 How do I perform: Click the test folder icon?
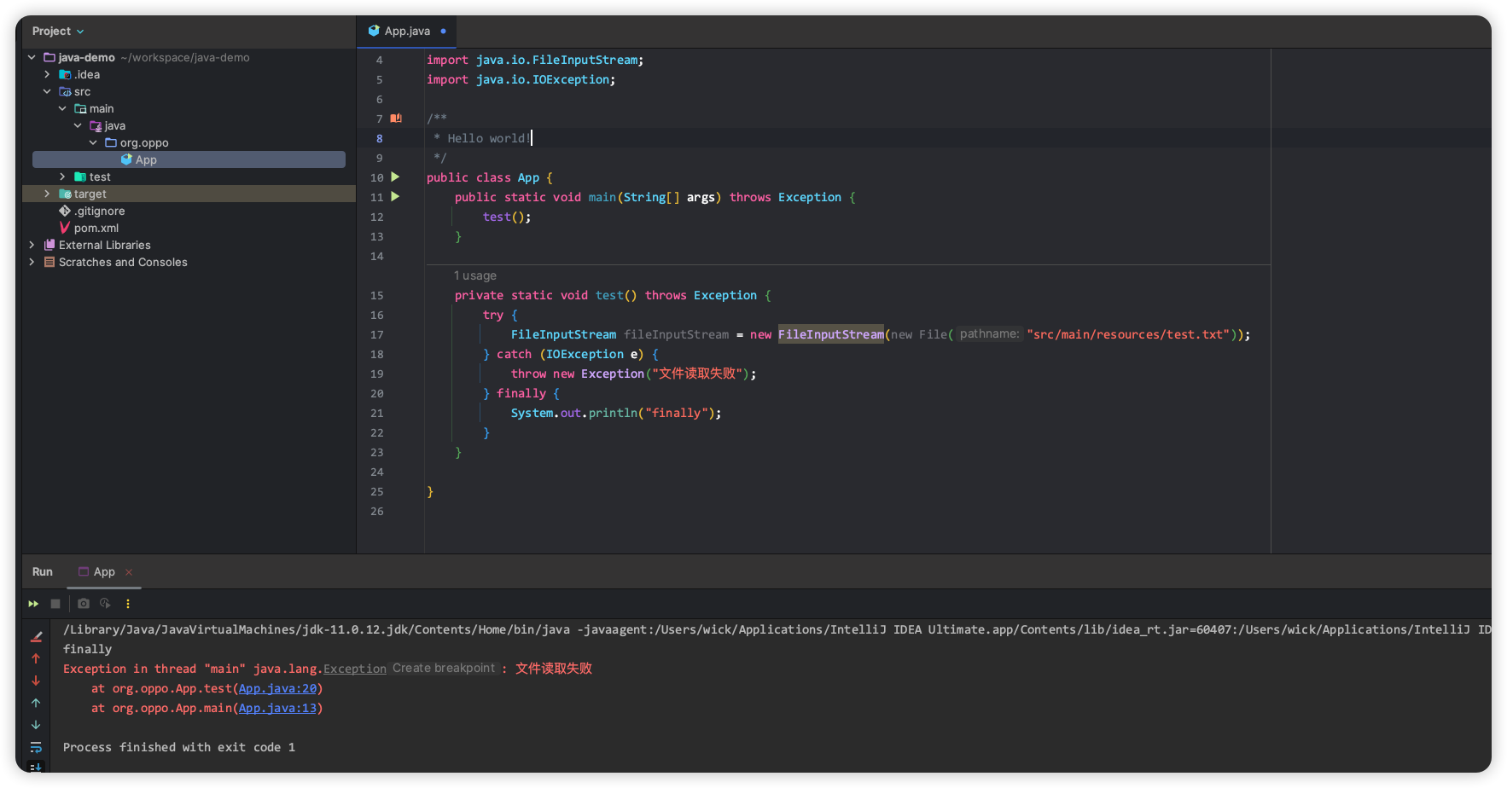coord(80,177)
